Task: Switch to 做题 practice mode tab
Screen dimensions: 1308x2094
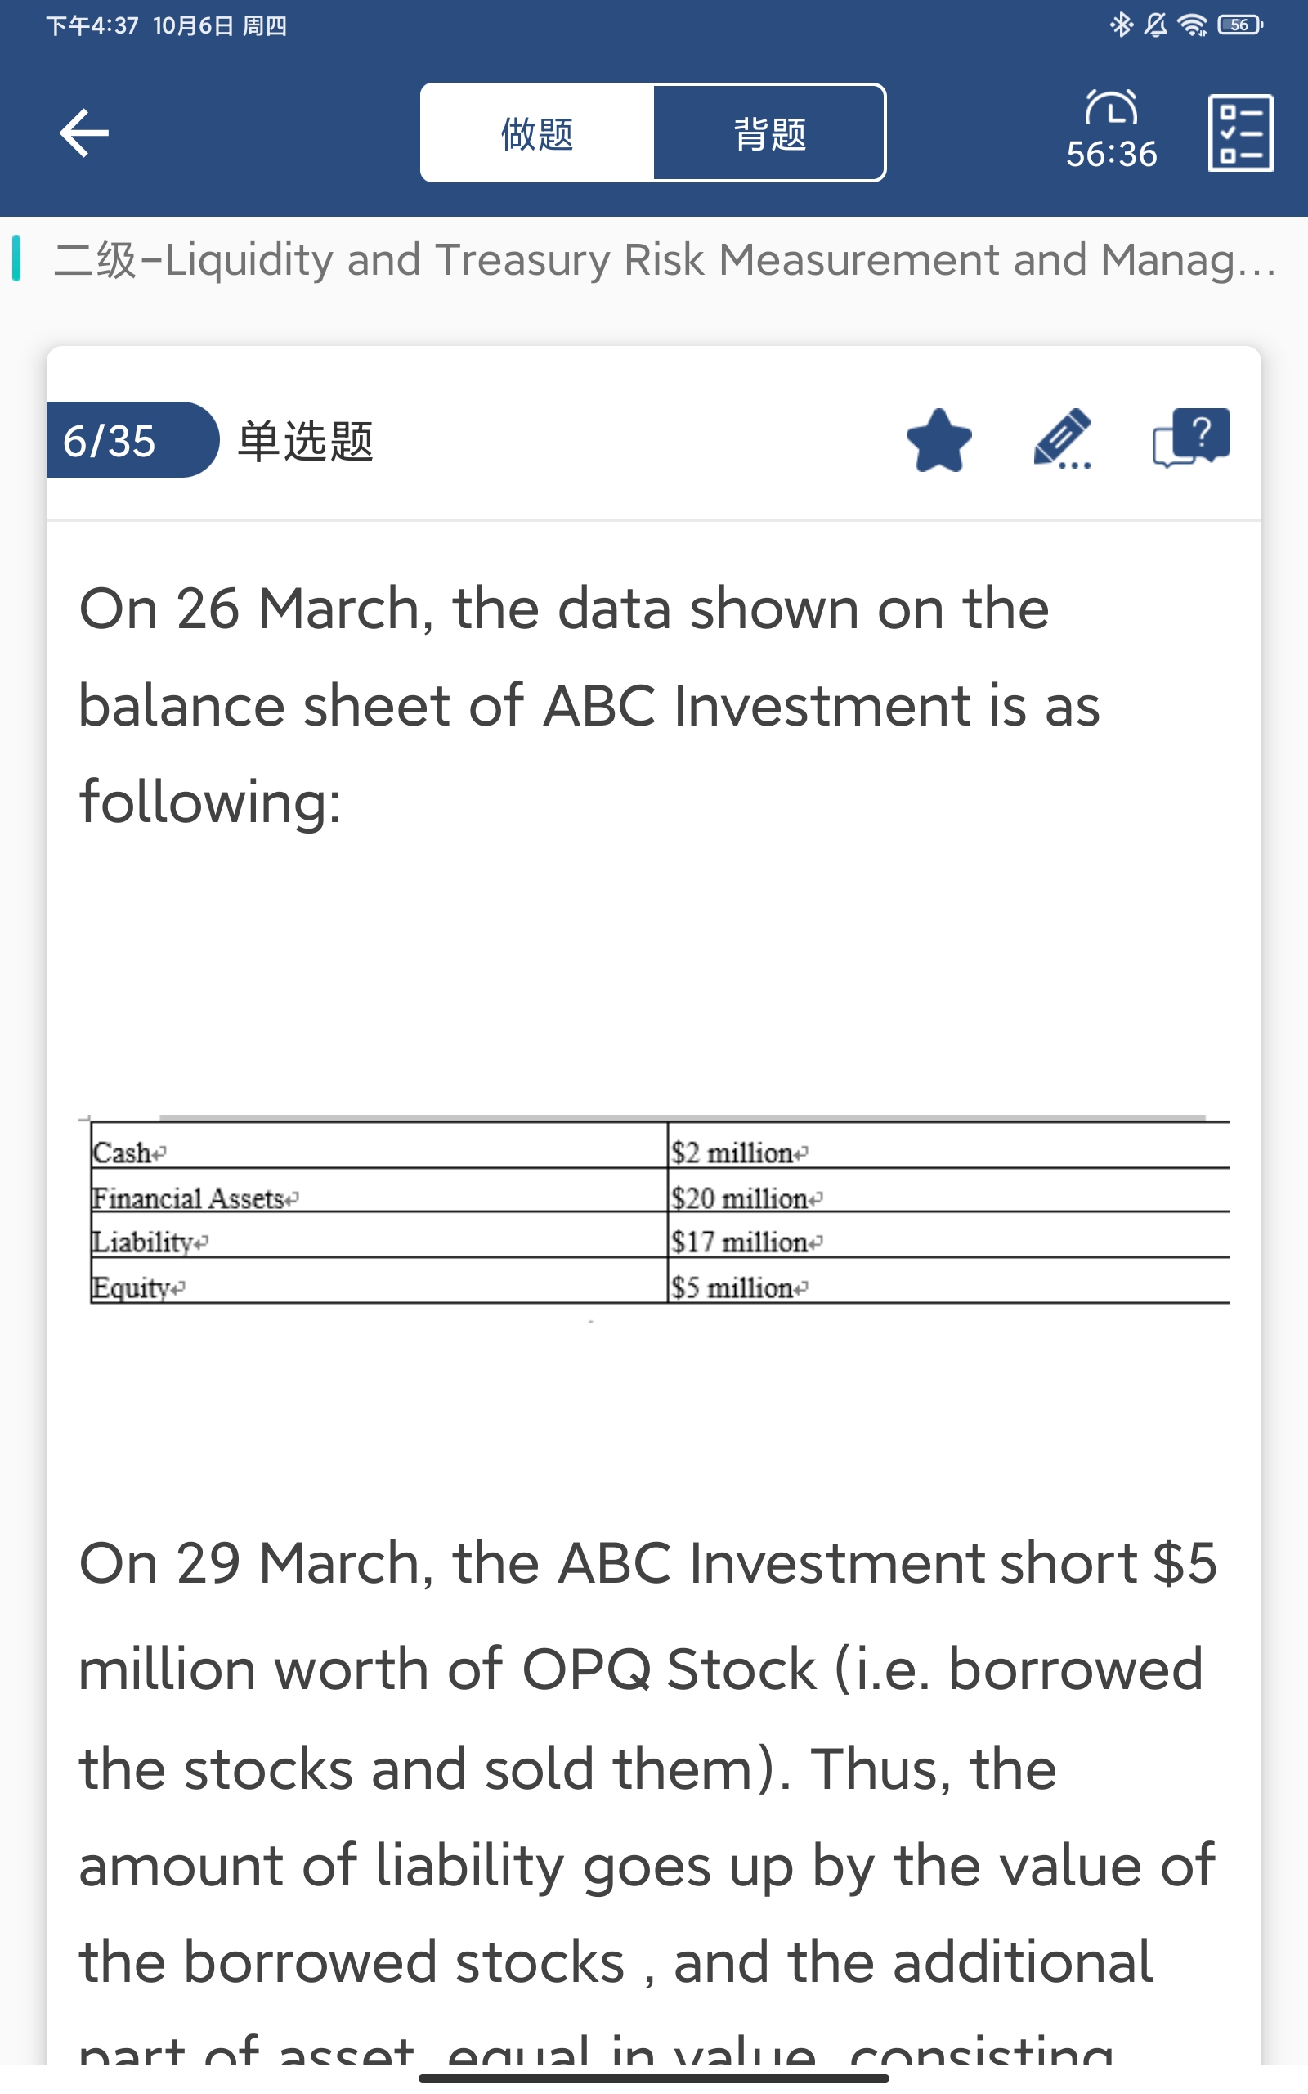Action: coord(536,133)
